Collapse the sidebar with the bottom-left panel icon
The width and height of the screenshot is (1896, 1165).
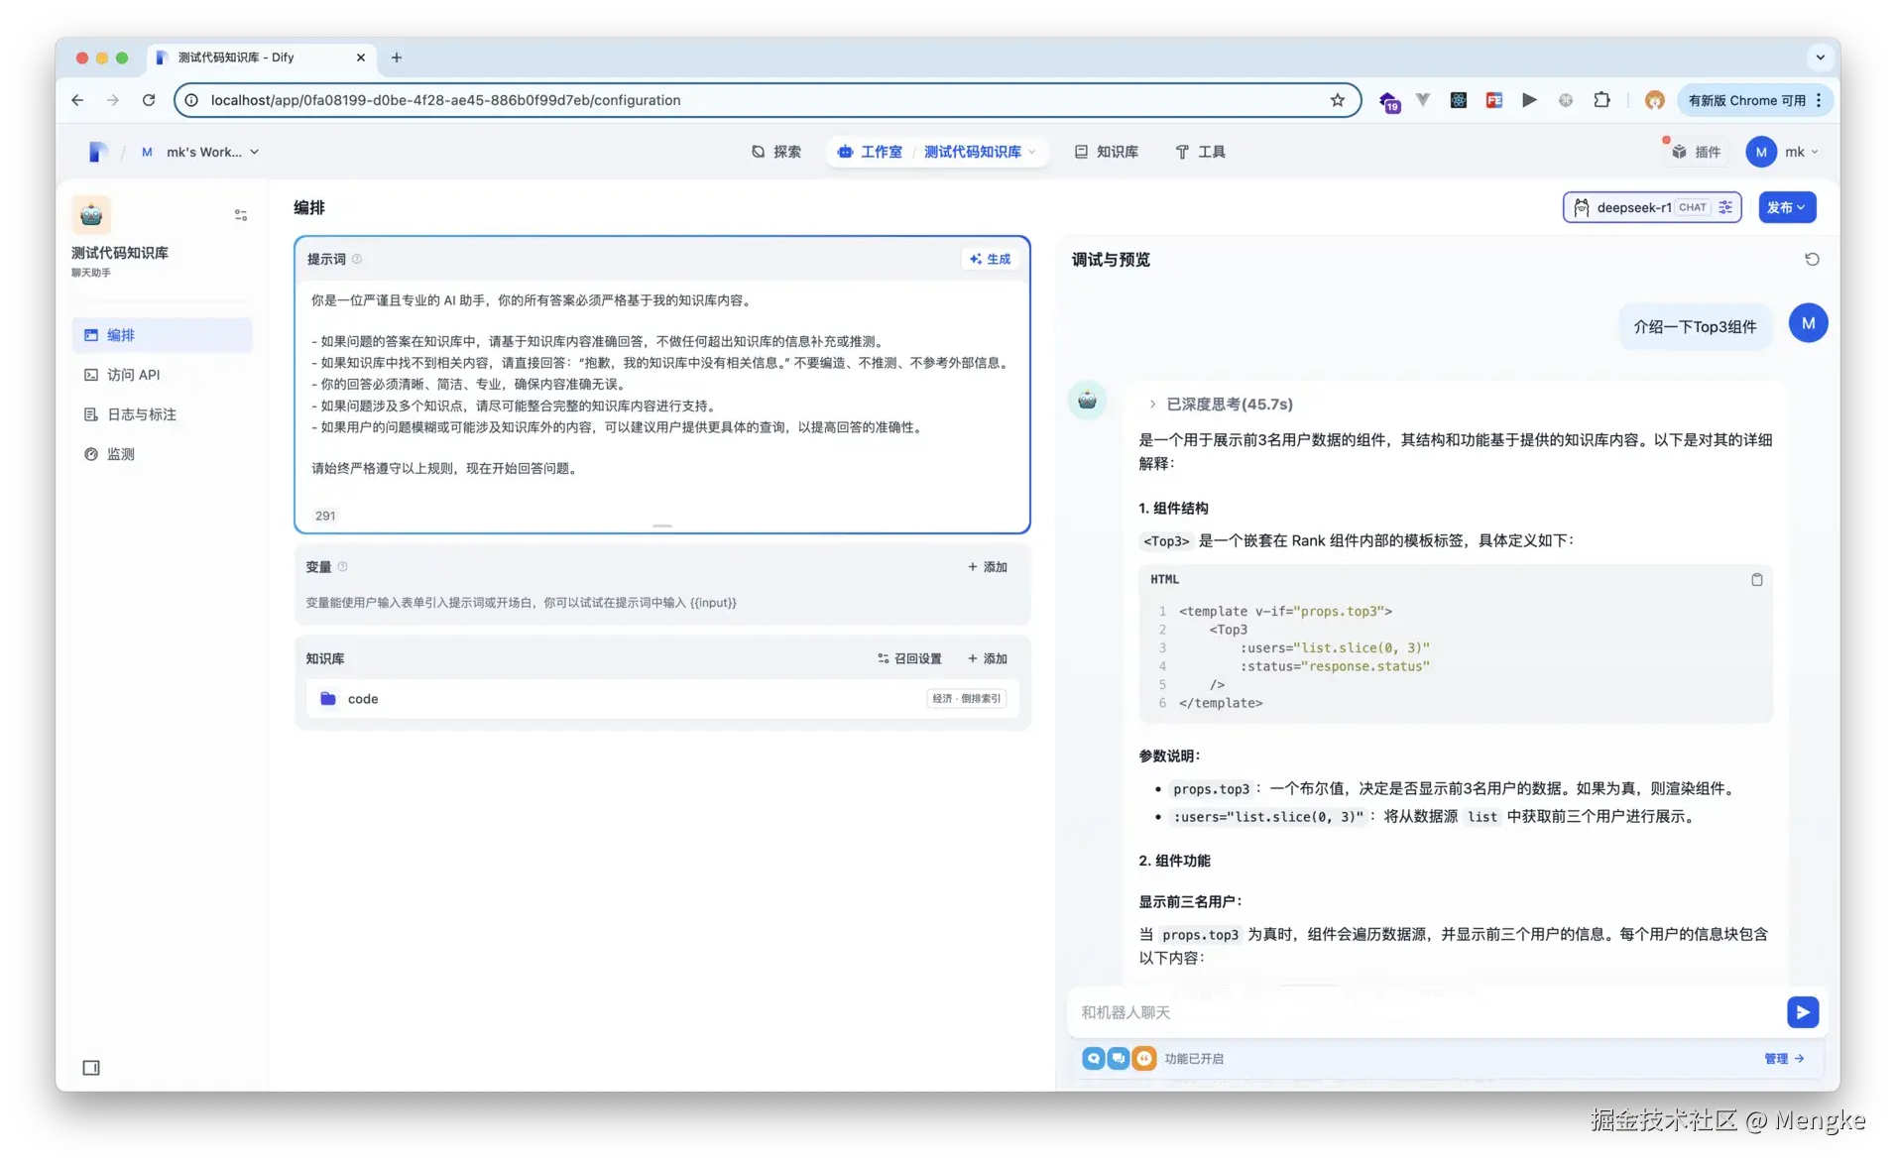tap(91, 1068)
